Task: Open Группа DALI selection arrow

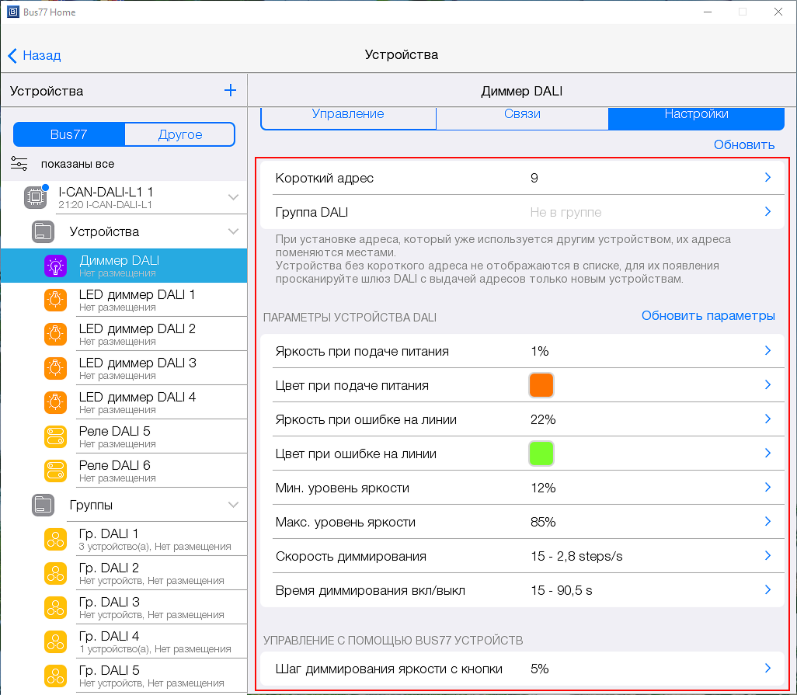Action: point(767,211)
